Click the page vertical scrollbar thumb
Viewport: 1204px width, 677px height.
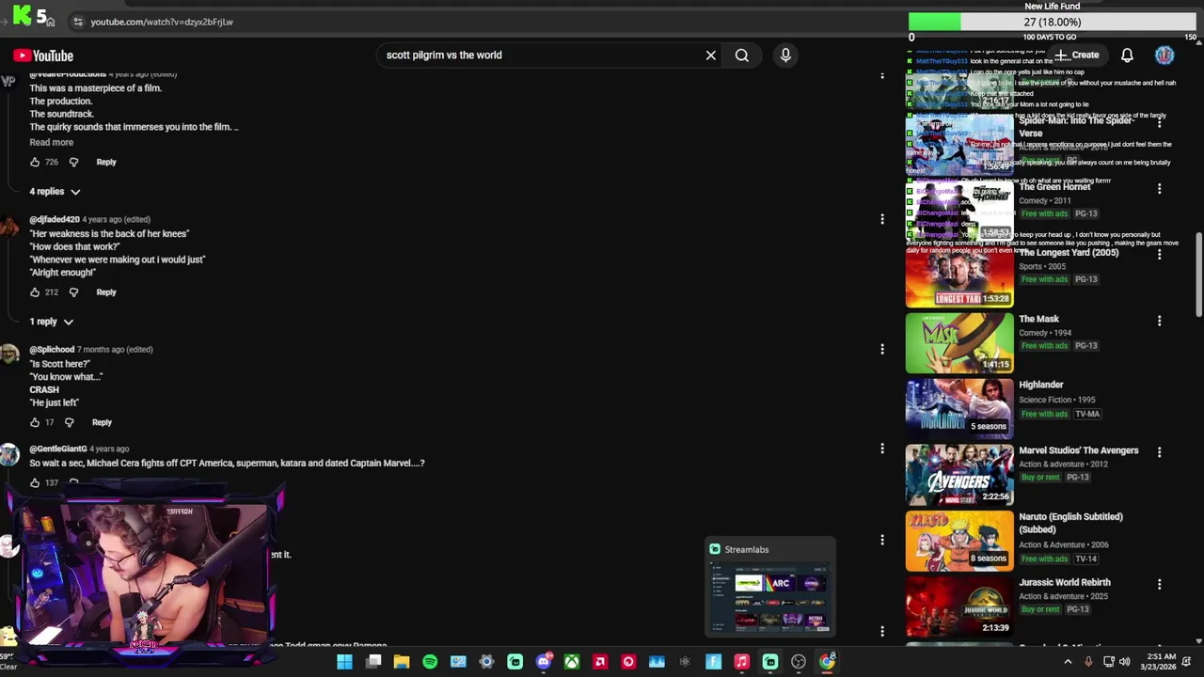click(1198, 276)
